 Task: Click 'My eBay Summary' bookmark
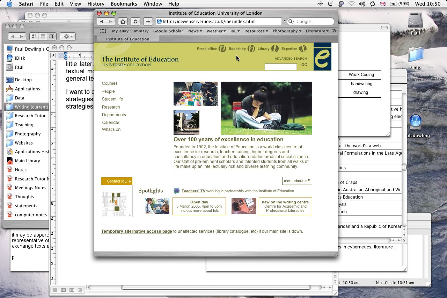click(130, 31)
